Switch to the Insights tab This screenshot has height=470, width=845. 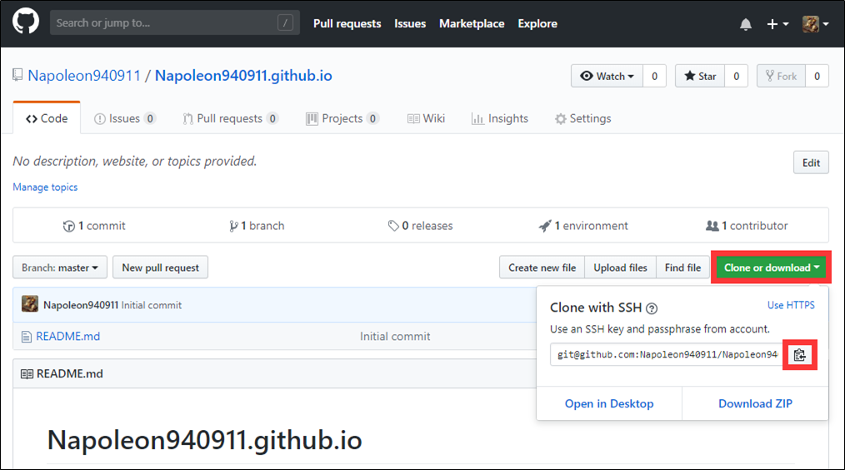(x=499, y=118)
